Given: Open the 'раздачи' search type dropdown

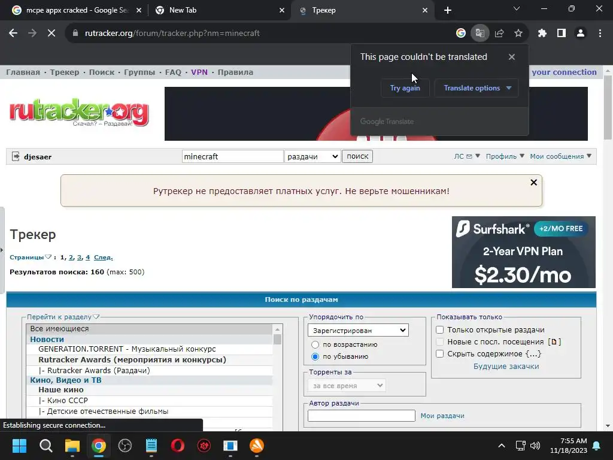Looking at the screenshot, I should click(x=312, y=156).
